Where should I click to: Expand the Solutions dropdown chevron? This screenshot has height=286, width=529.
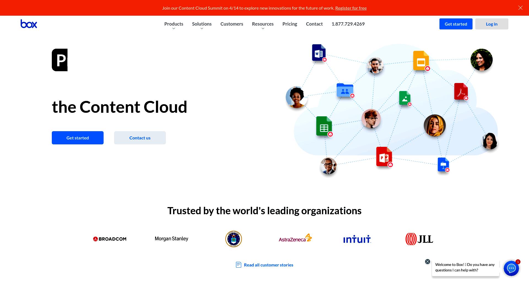click(202, 29)
